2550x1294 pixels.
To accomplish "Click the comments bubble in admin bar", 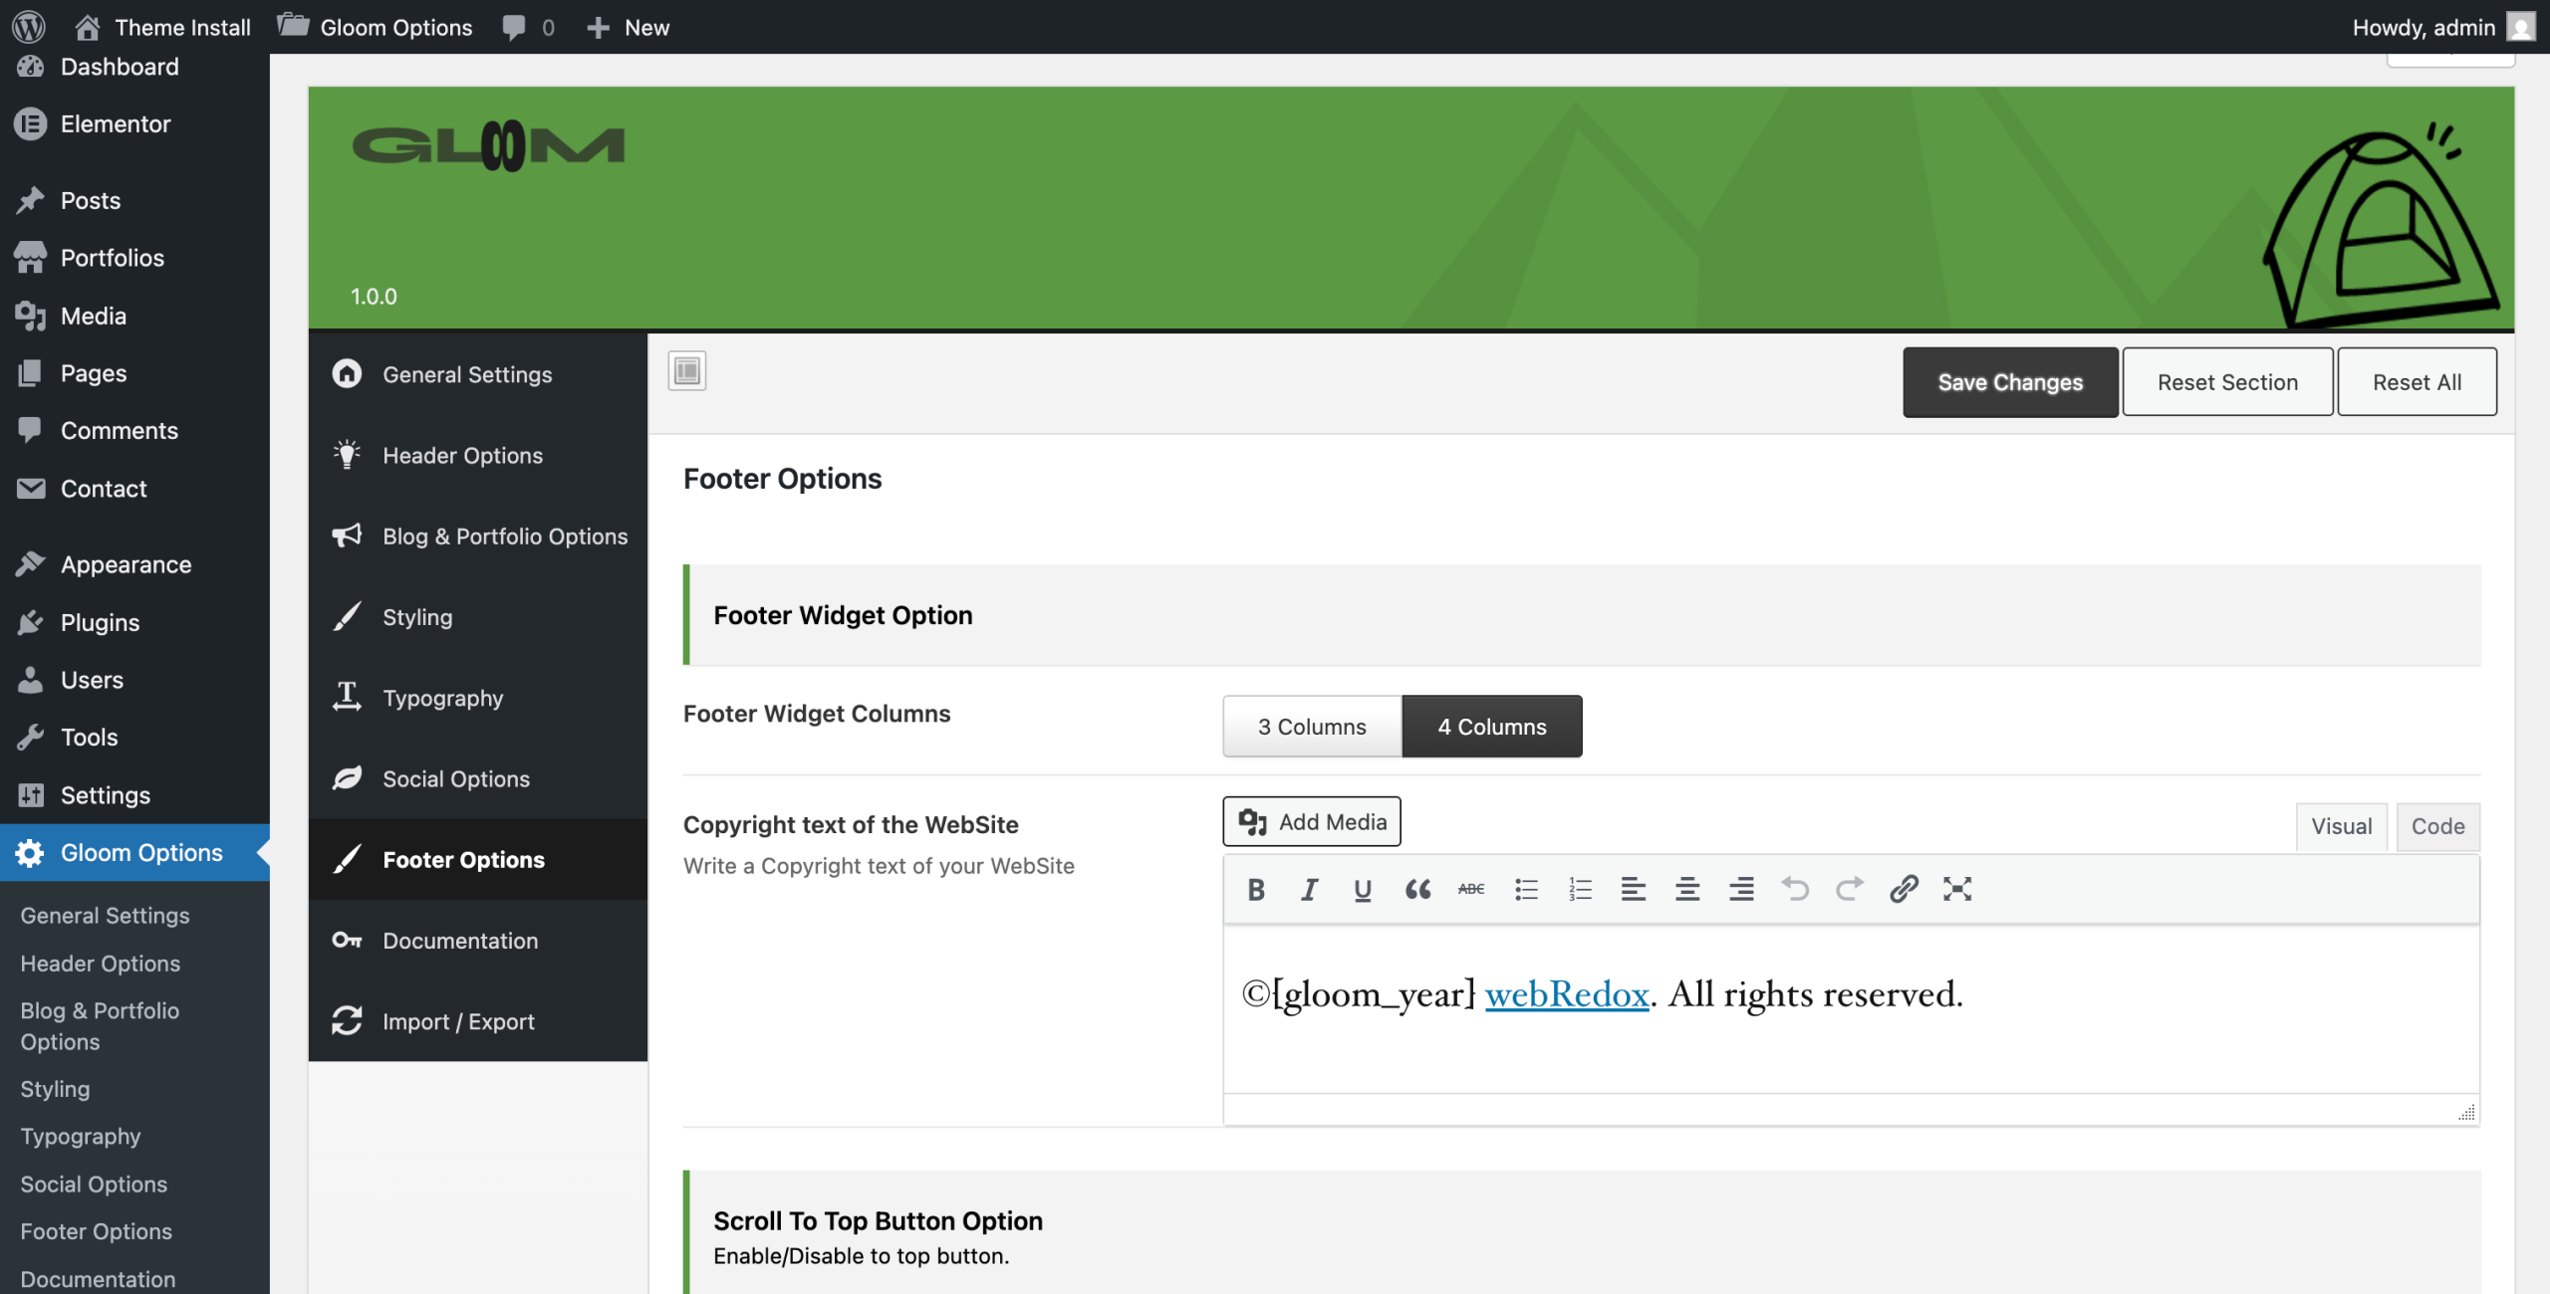I will coord(528,27).
